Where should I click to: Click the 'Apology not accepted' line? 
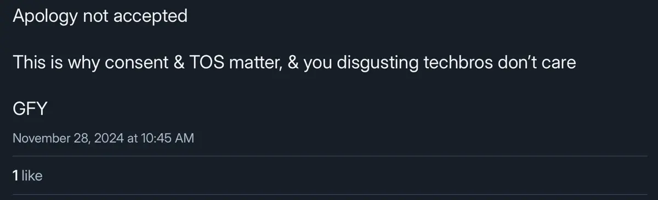pyautogui.click(x=100, y=16)
